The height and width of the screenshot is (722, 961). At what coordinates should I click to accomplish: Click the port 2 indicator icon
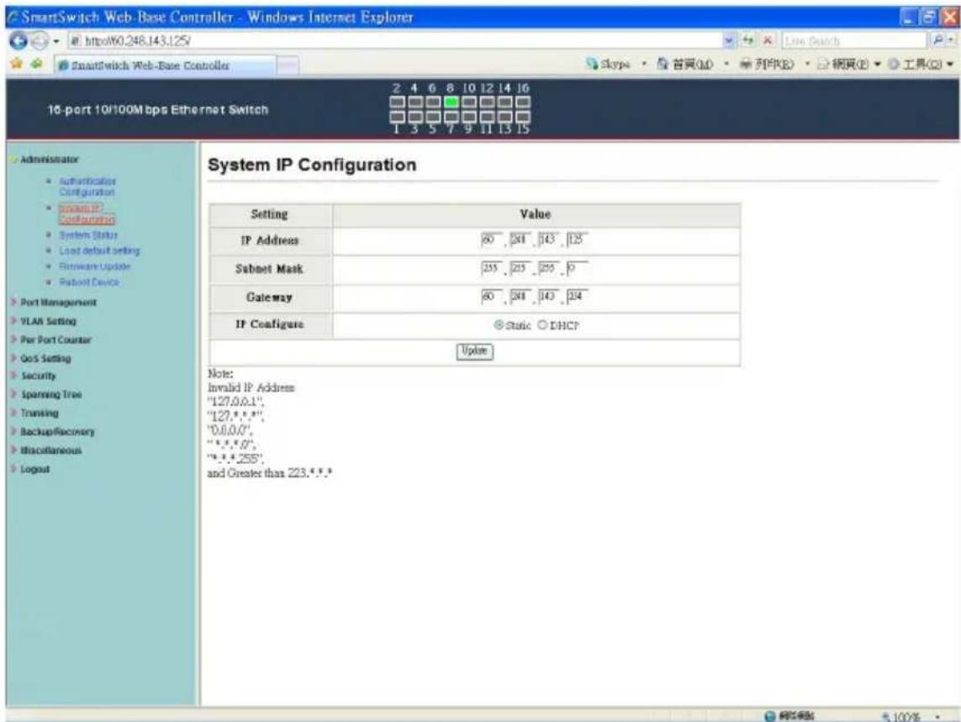click(397, 102)
